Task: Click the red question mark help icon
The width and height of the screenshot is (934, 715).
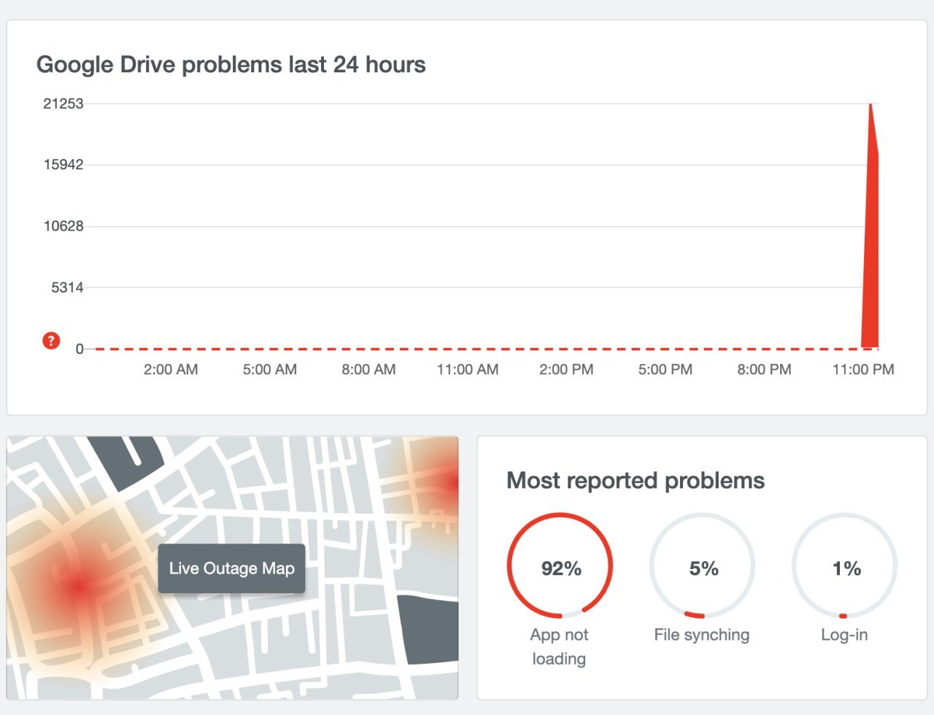Action: 51,341
